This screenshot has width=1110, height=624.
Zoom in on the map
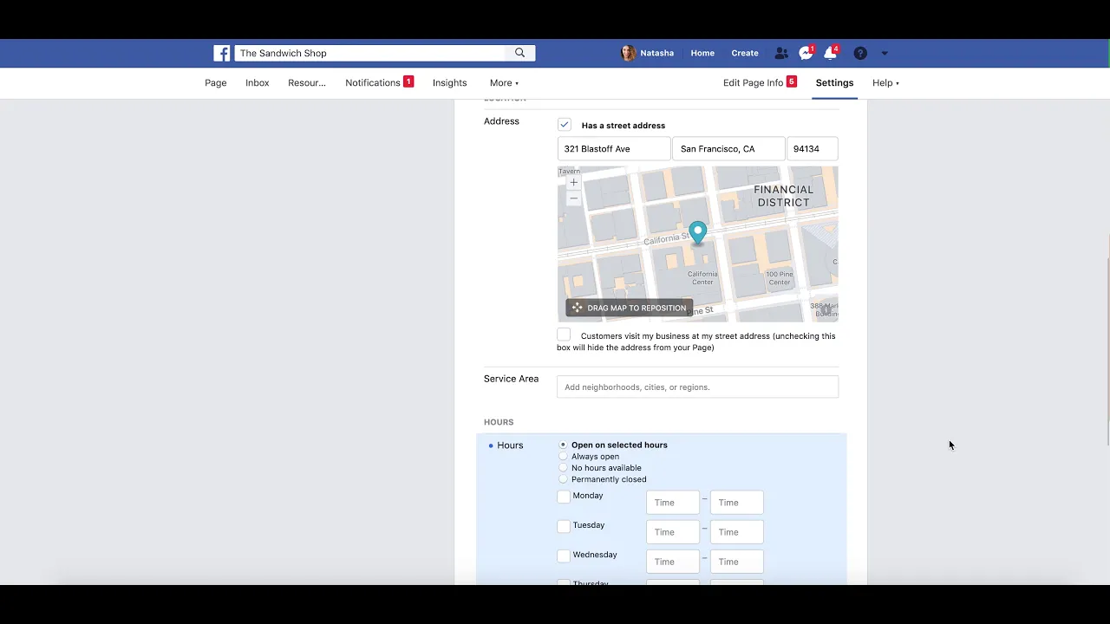tap(573, 183)
